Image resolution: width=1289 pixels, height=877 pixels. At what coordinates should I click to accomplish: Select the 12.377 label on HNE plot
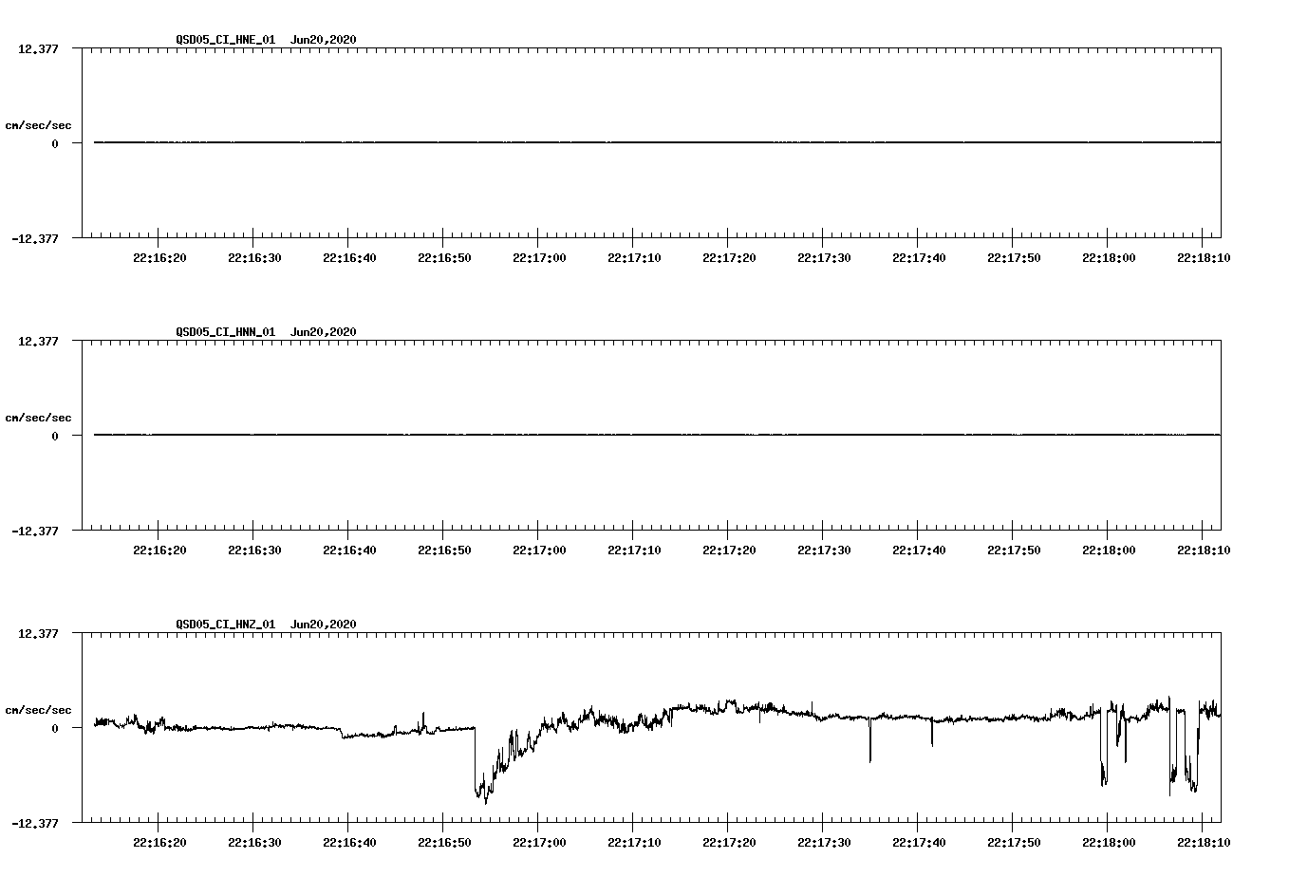click(x=38, y=48)
